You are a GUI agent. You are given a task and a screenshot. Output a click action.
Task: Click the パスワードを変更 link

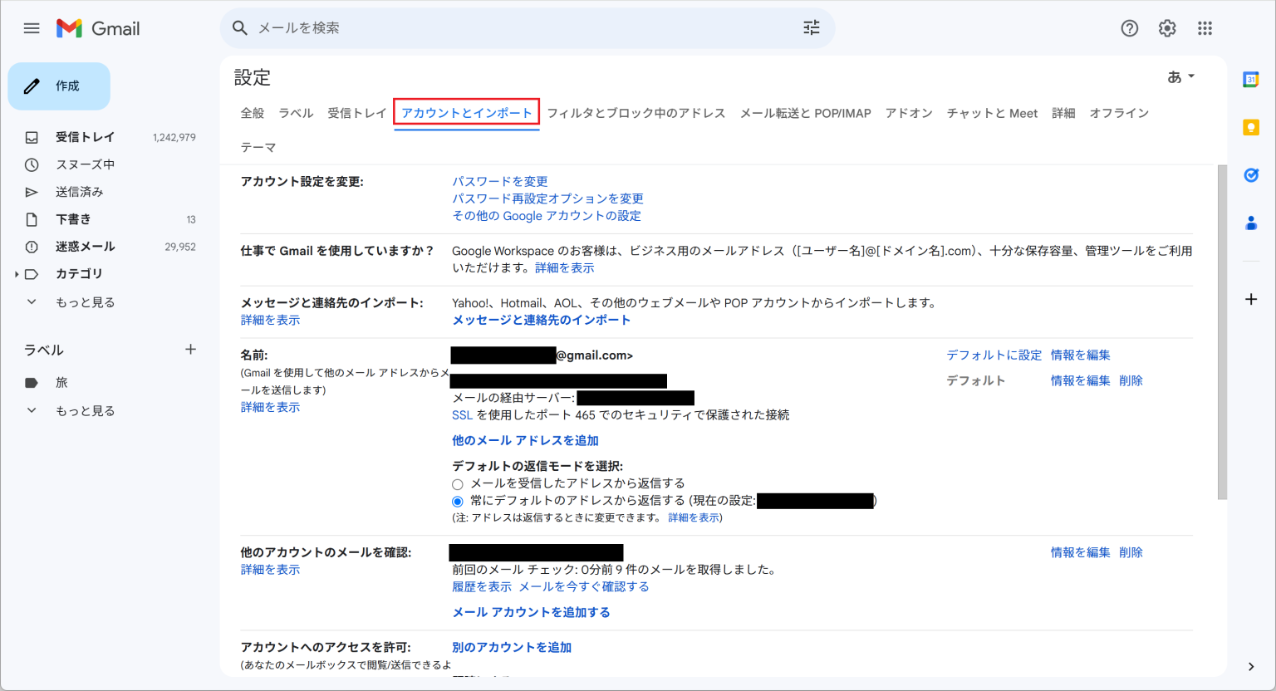click(x=499, y=180)
